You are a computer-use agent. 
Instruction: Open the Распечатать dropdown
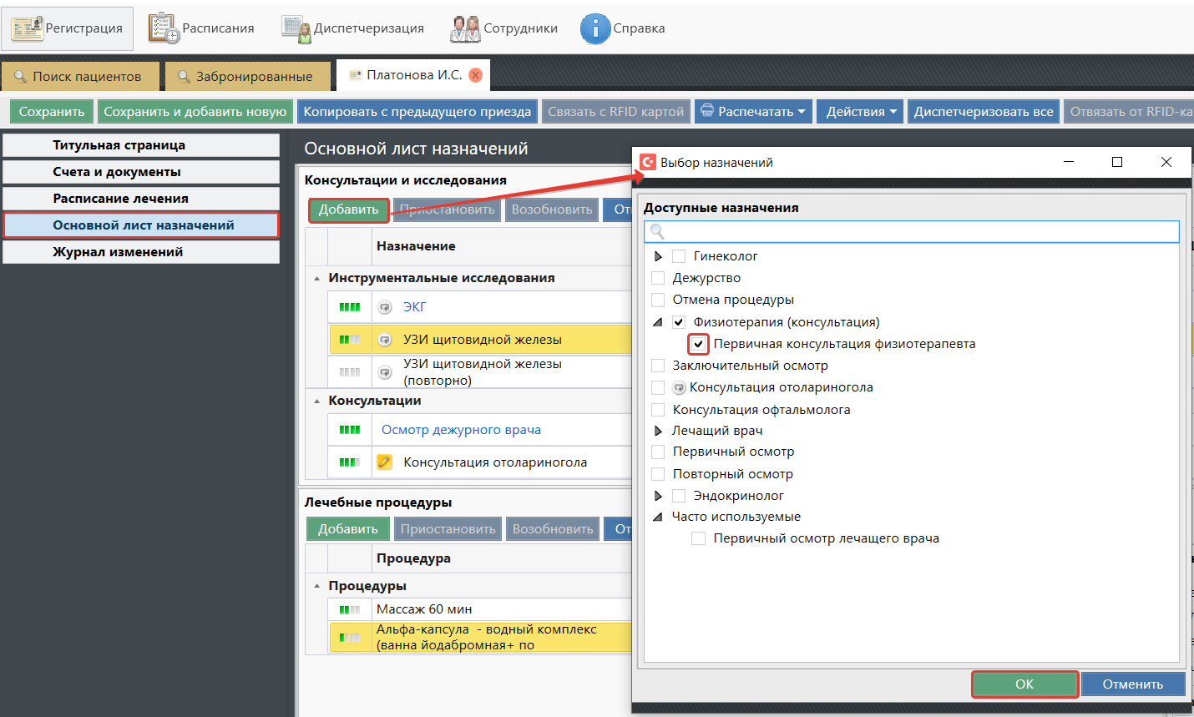point(754,112)
